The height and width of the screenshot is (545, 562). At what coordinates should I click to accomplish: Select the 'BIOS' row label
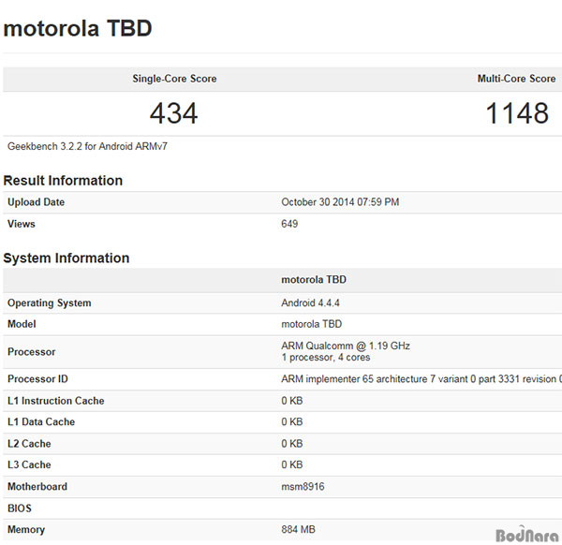pyautogui.click(x=20, y=508)
